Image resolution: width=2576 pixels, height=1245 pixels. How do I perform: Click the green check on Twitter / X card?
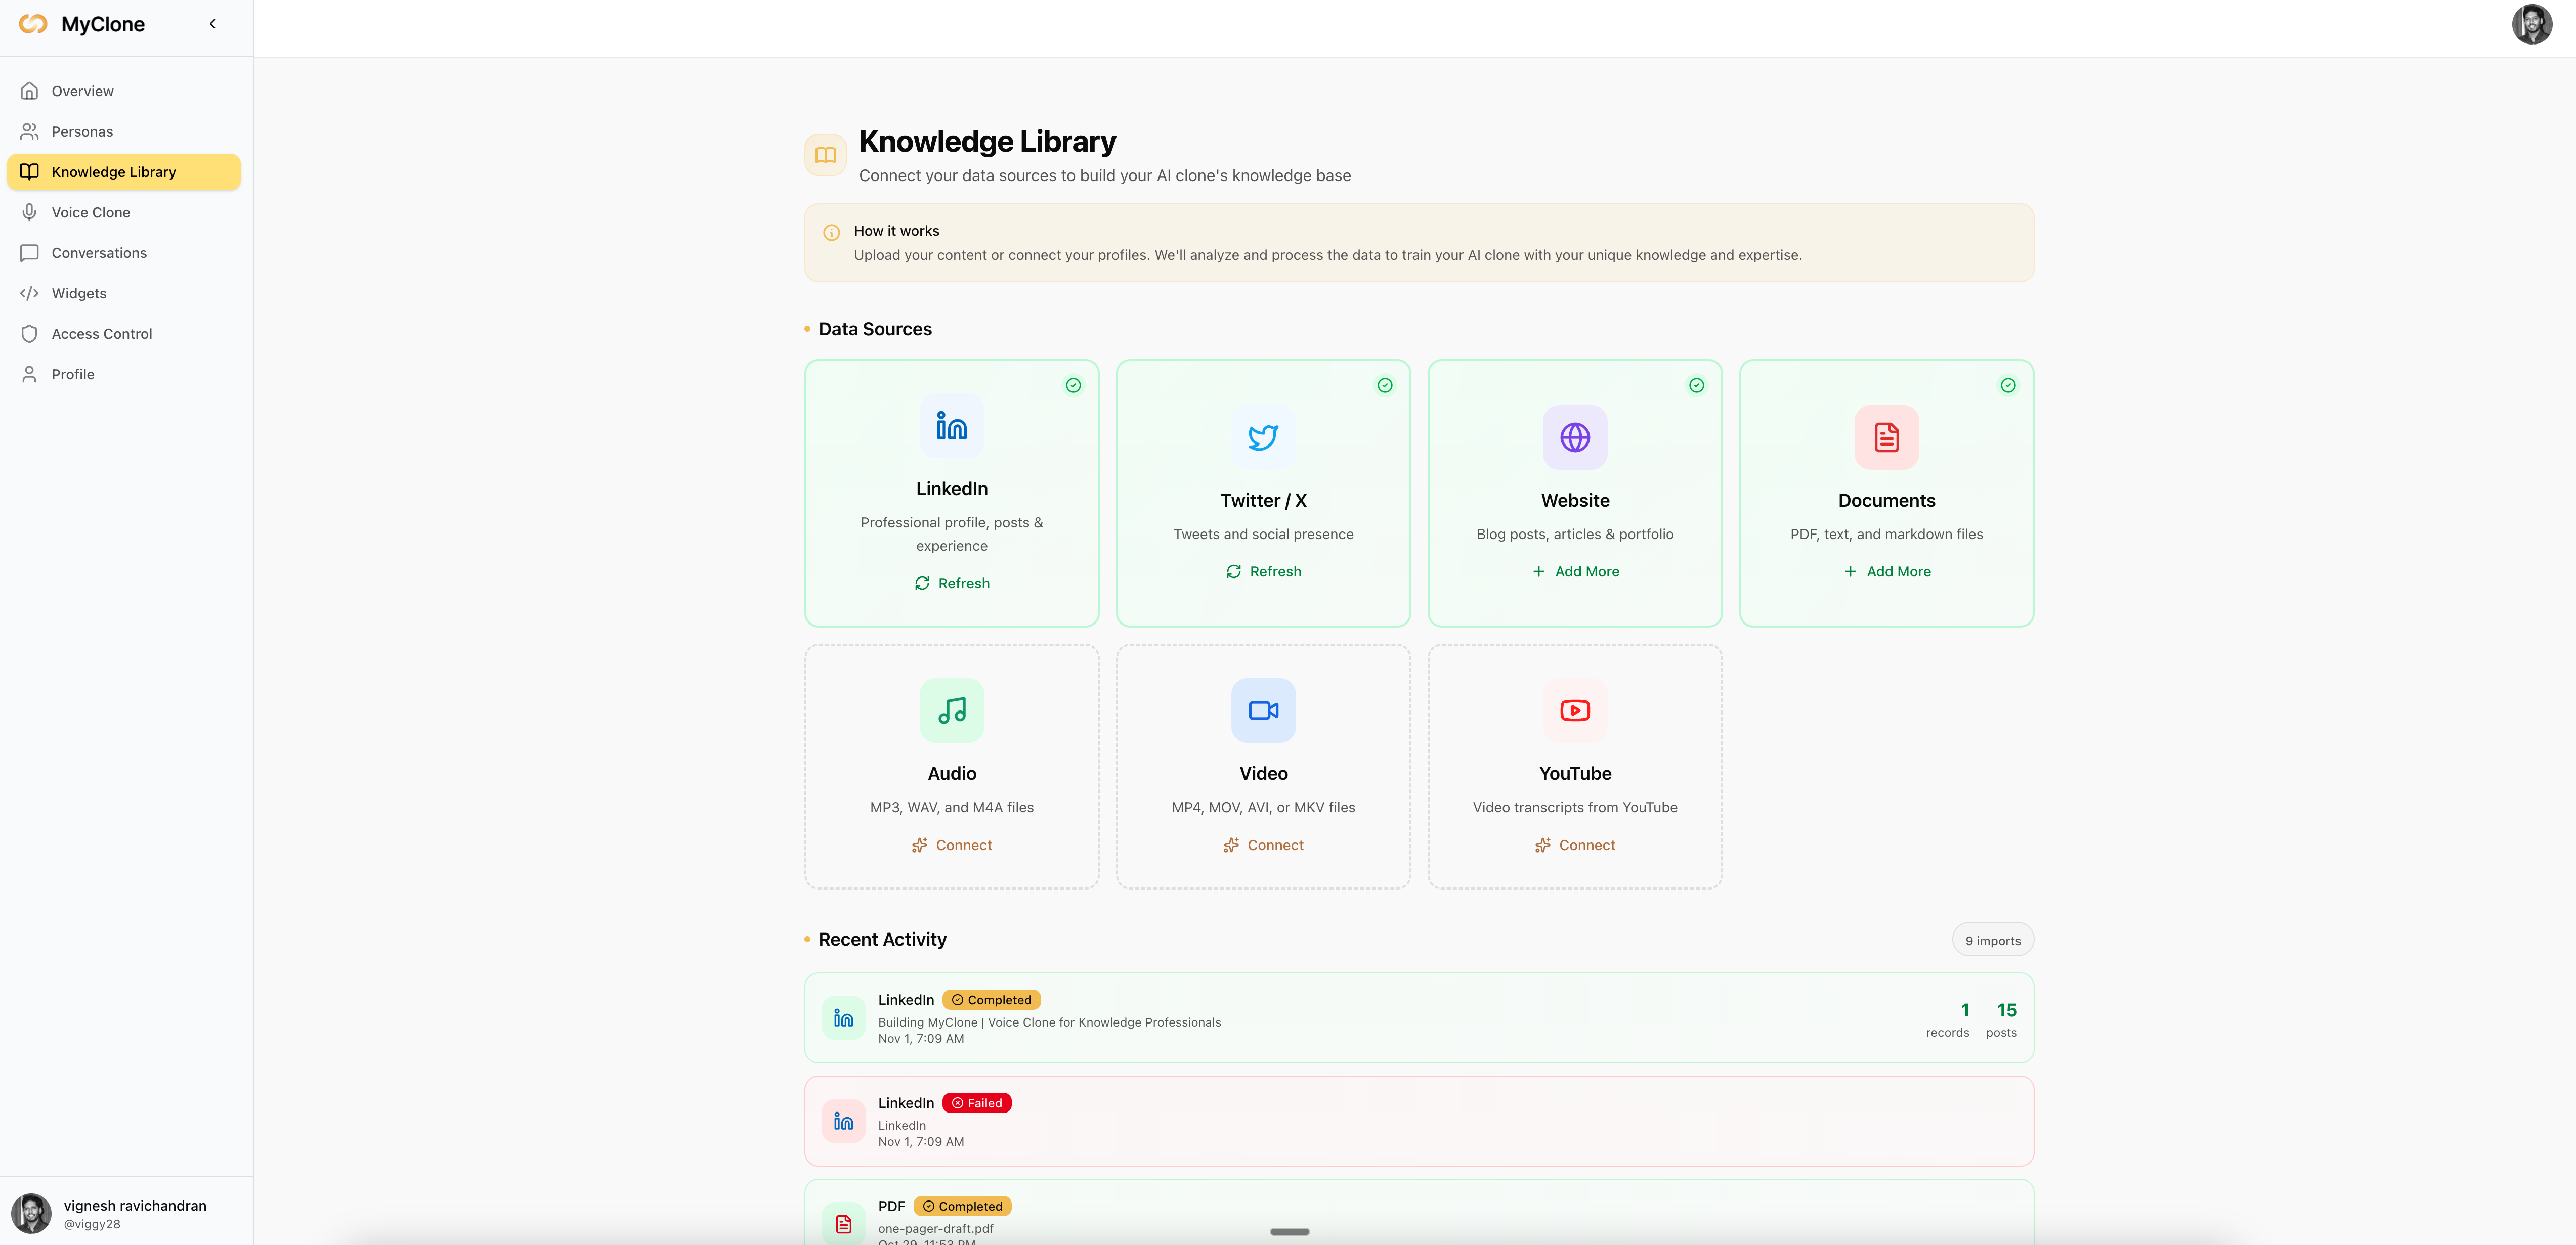click(1385, 385)
